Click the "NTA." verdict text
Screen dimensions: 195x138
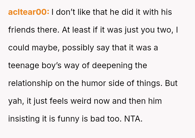pyautogui.click(x=133, y=119)
